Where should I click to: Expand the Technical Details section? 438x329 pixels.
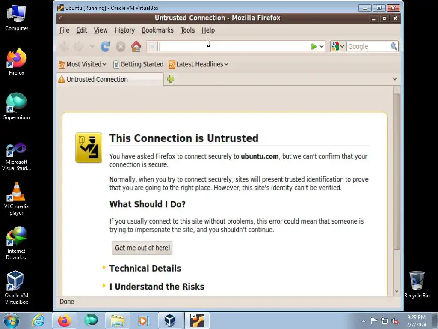[145, 269]
